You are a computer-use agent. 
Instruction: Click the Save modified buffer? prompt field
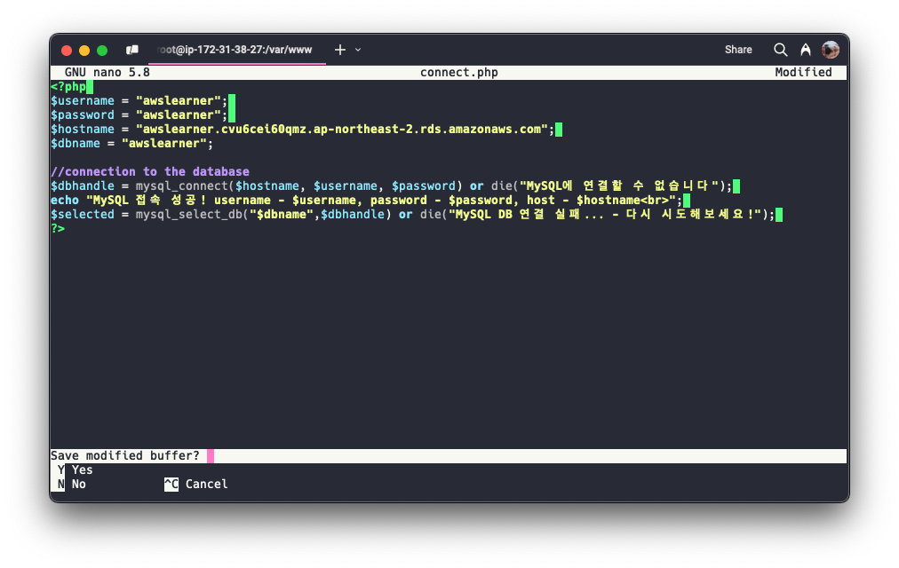449,456
